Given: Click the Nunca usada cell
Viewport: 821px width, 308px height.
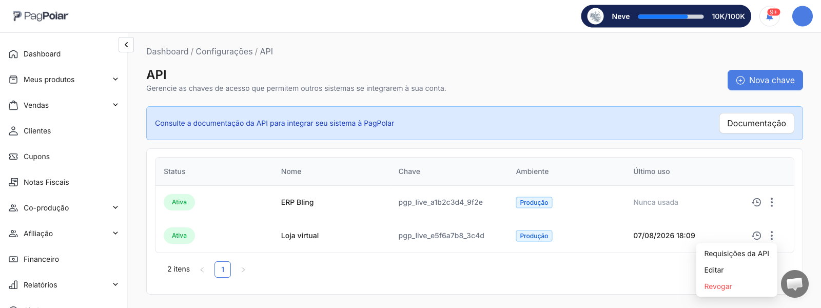Looking at the screenshot, I should pyautogui.click(x=656, y=202).
